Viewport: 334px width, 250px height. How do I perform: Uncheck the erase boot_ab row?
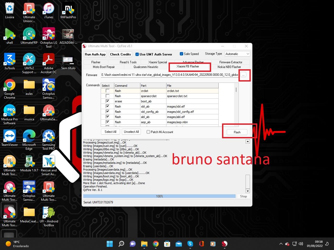(107, 101)
